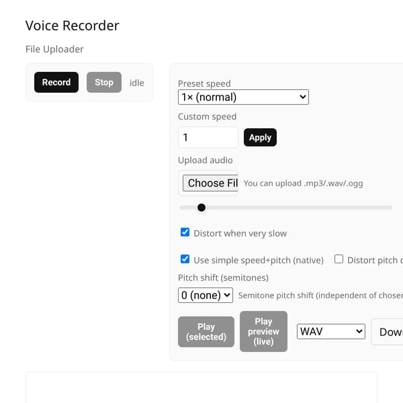Click Play (selected) button

[206, 332]
